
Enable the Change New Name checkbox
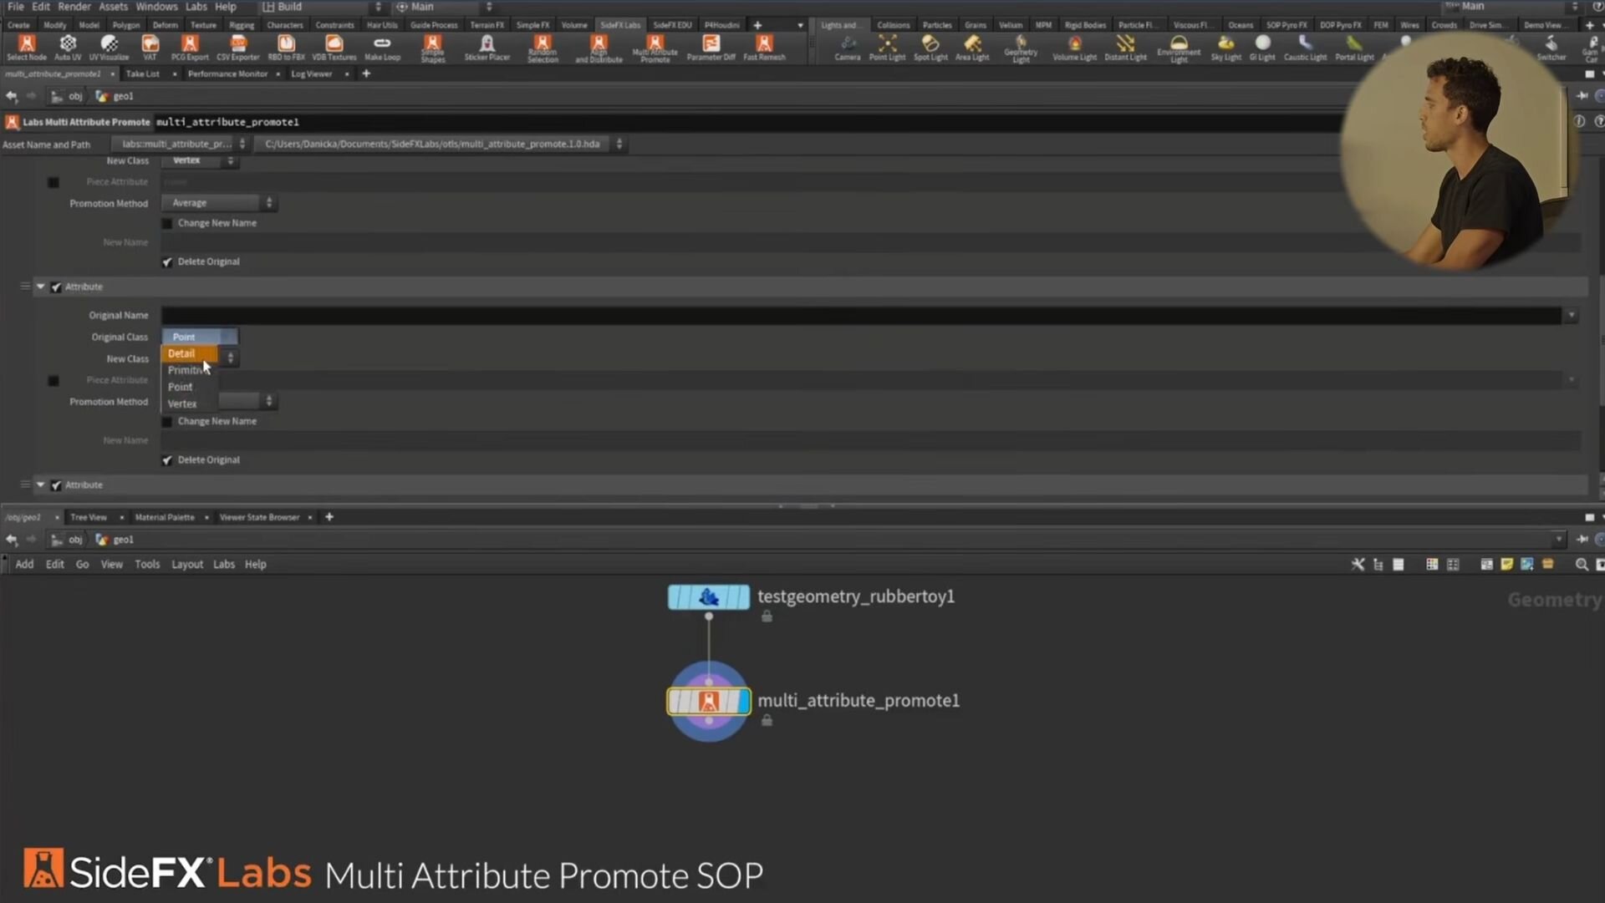pyautogui.click(x=167, y=223)
